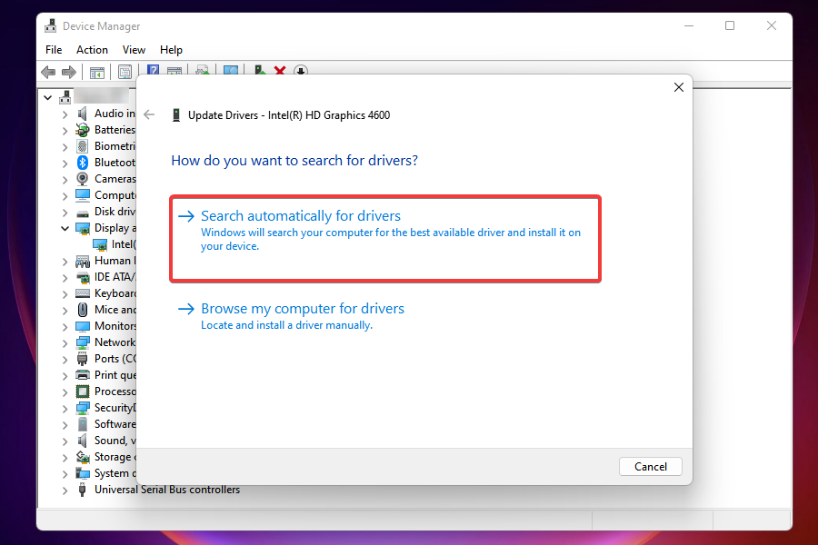The image size is (818, 545).
Task: Open the File menu
Action: 54,50
